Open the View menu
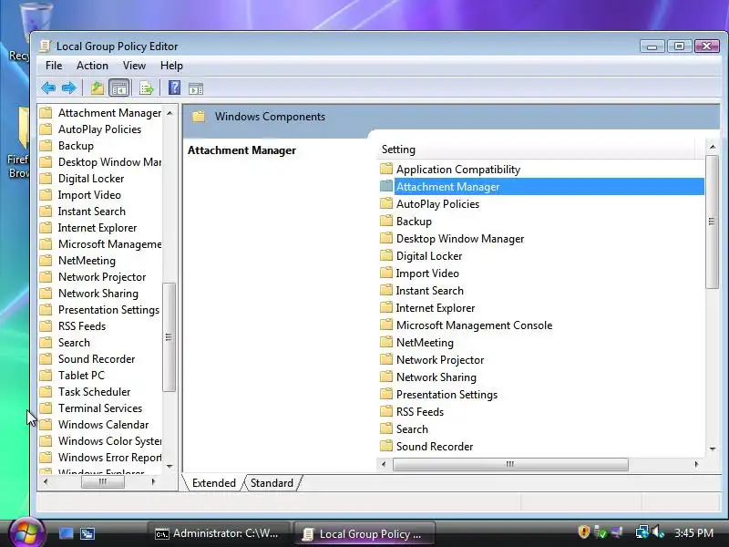729x547 pixels. (134, 66)
